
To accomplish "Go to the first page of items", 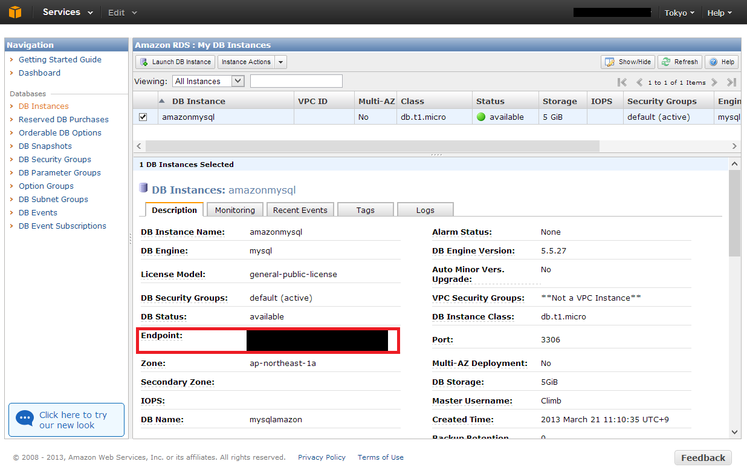I will (622, 82).
